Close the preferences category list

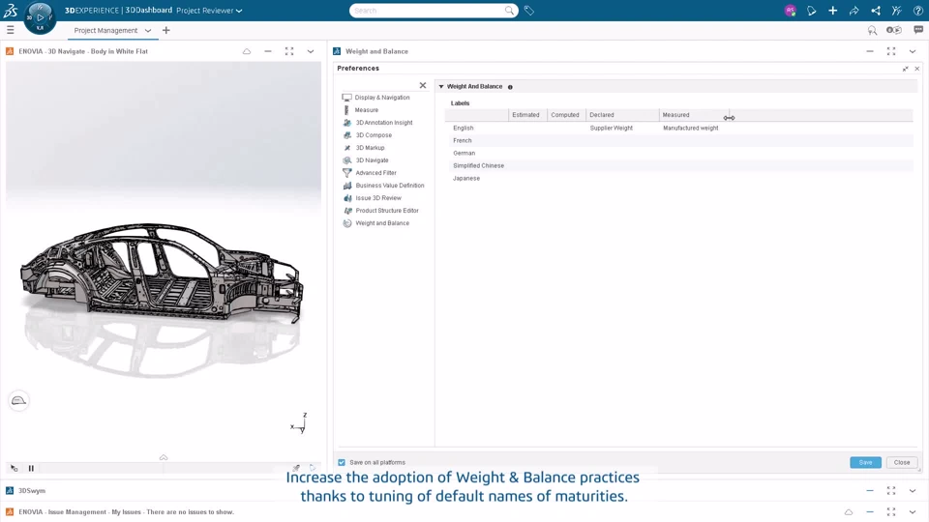tap(423, 85)
